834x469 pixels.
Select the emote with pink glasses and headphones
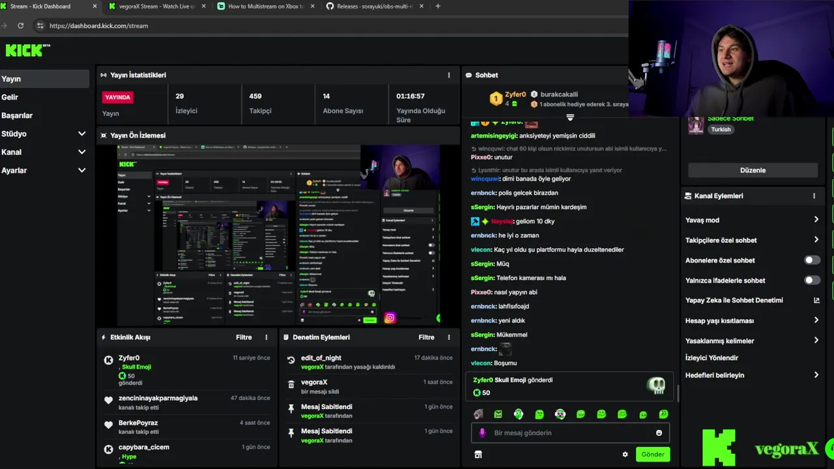[x=560, y=414]
